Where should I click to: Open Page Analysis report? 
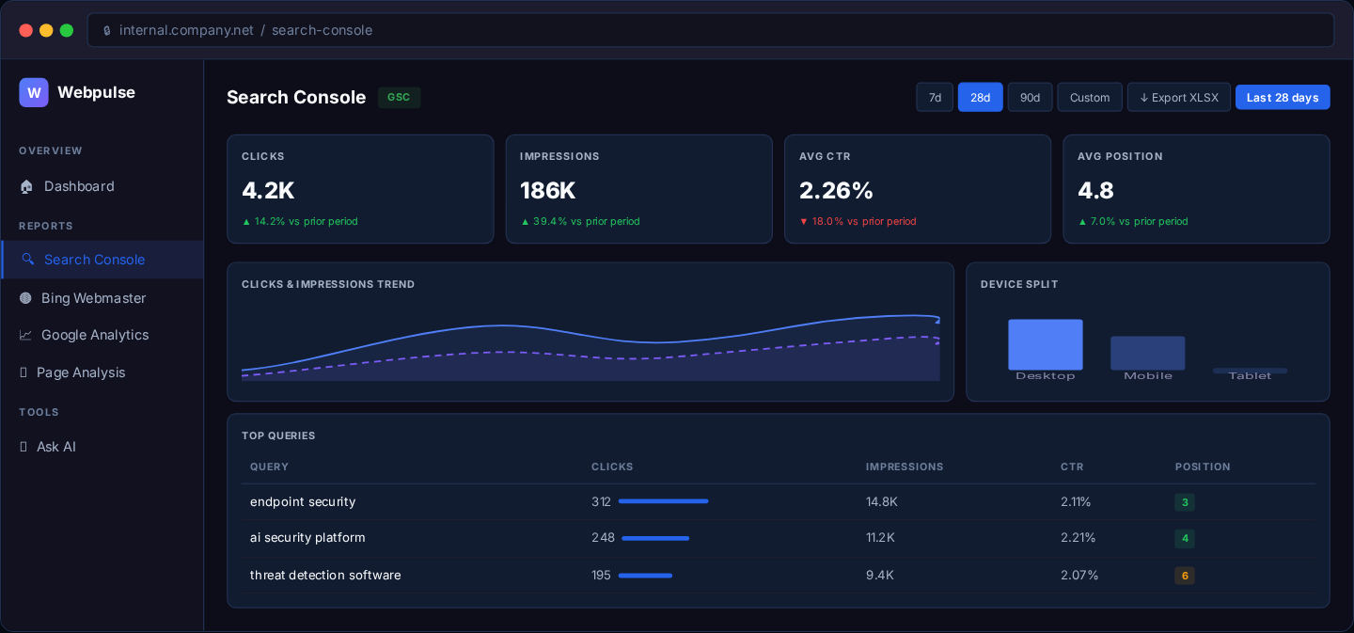coord(102,372)
